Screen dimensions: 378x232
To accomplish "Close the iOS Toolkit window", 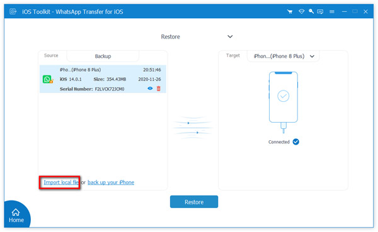I will [365, 11].
